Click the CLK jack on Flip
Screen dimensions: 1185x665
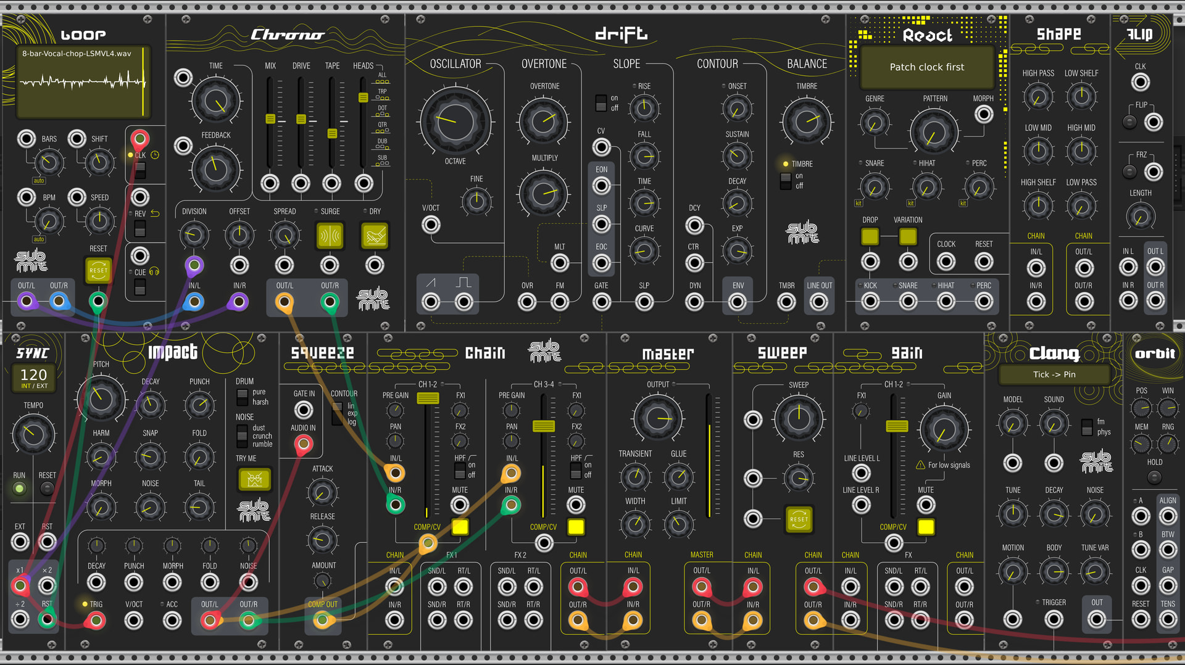(1140, 82)
